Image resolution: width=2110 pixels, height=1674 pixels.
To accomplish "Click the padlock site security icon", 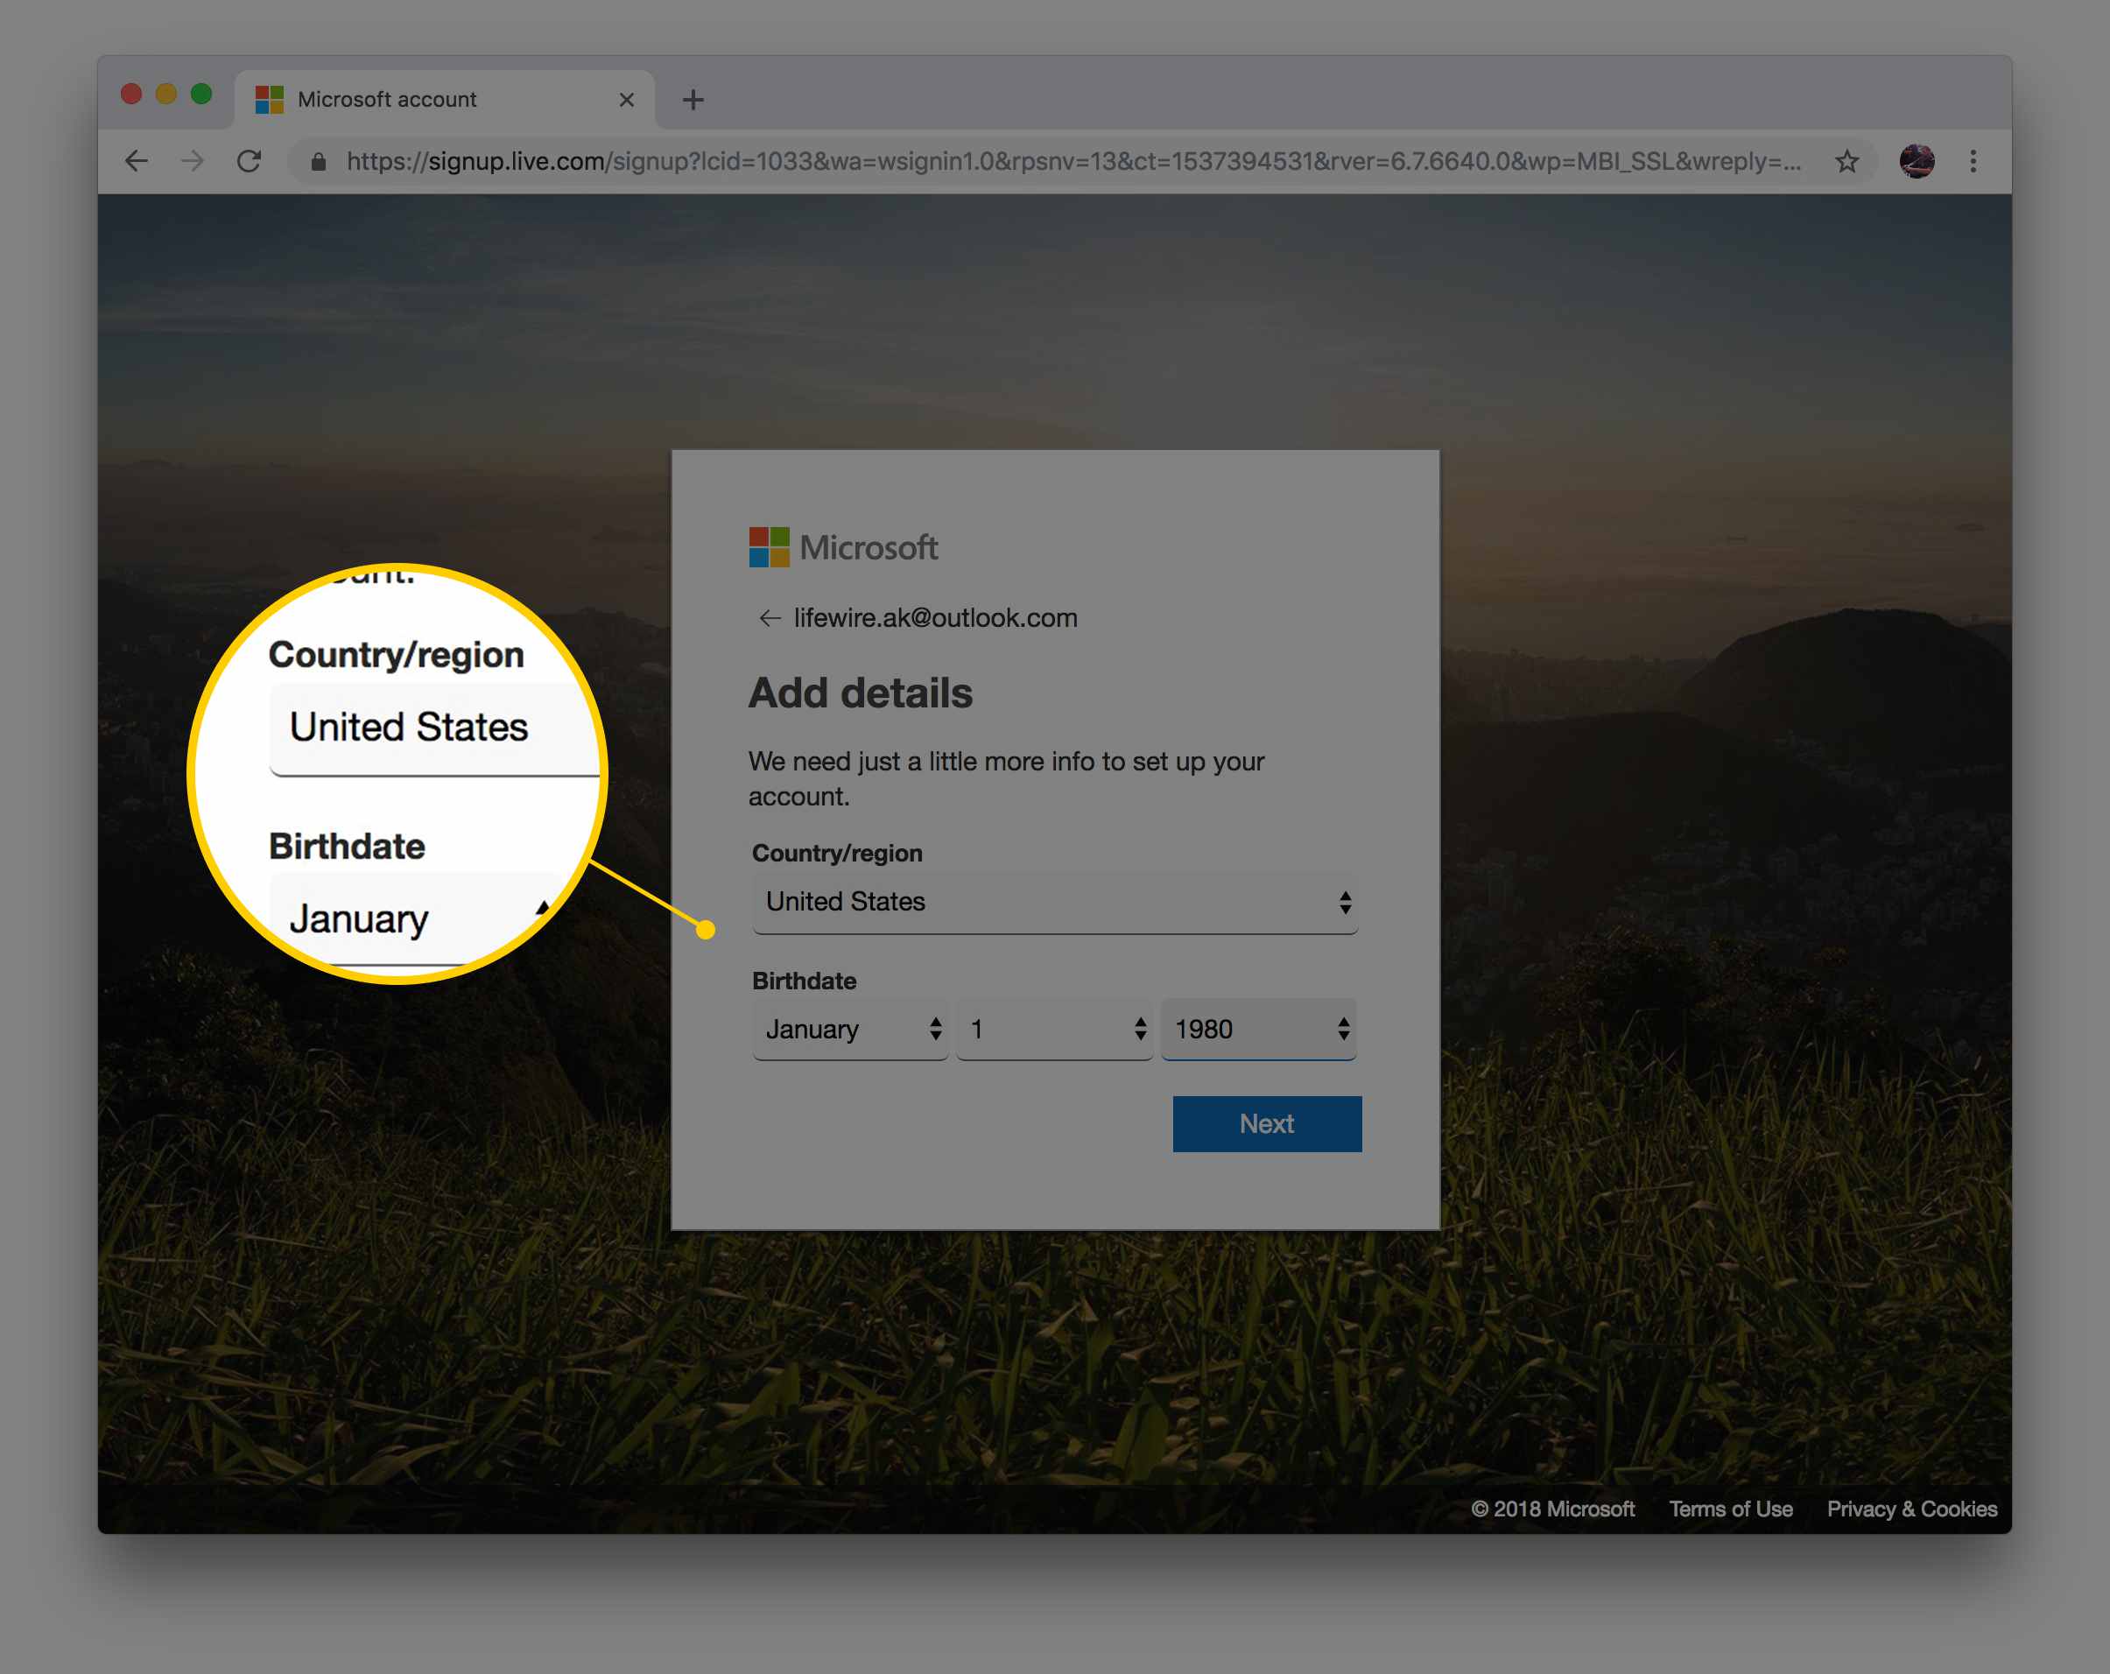I will [318, 161].
